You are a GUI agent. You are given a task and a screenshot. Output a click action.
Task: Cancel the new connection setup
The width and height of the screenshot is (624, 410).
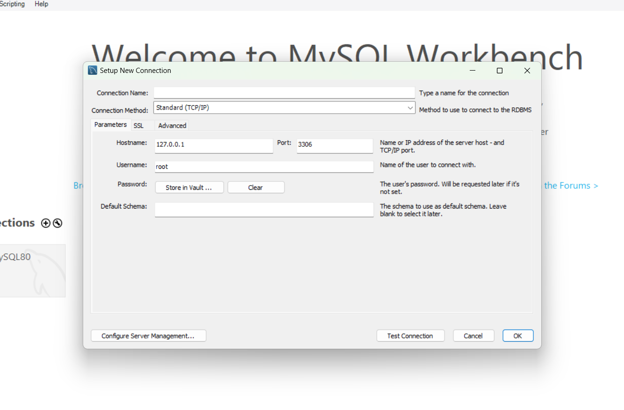click(x=473, y=336)
